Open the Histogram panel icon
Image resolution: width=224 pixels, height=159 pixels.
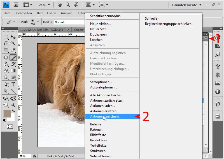218,83
